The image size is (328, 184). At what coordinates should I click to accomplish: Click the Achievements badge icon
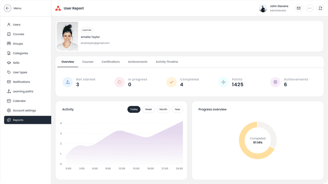(276, 82)
